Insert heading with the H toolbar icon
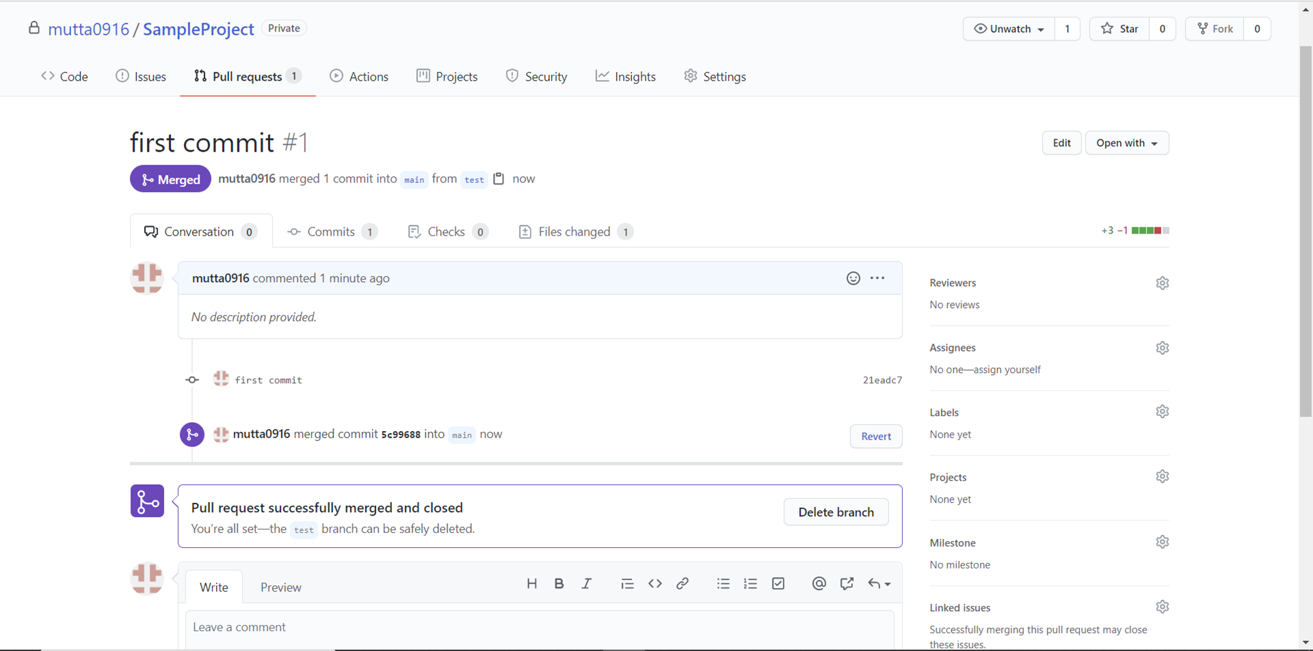 click(x=531, y=583)
